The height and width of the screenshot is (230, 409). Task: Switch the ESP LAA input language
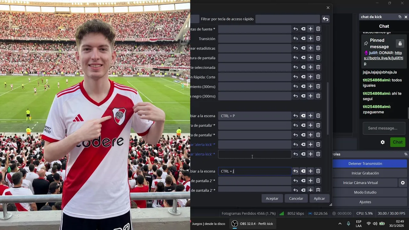click(x=359, y=224)
